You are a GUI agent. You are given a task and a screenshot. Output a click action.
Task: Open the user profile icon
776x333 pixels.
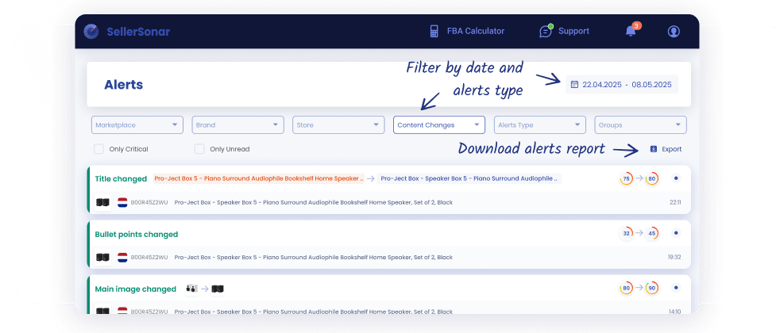click(x=674, y=32)
